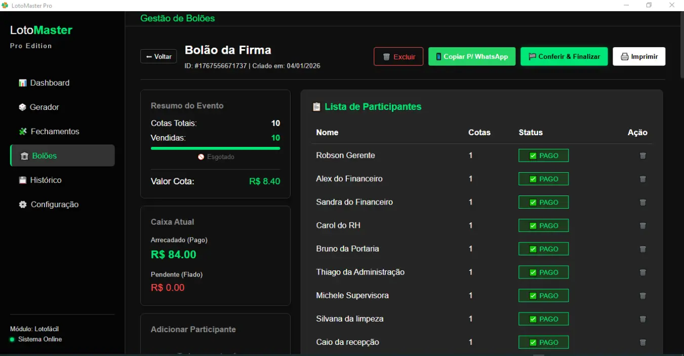
Task: Select Histórico in the sidebar
Action: pyautogui.click(x=46, y=180)
